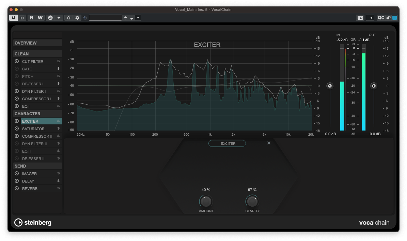The image size is (407, 241).
Task: Open the OVERVIEW section
Action: coord(37,43)
